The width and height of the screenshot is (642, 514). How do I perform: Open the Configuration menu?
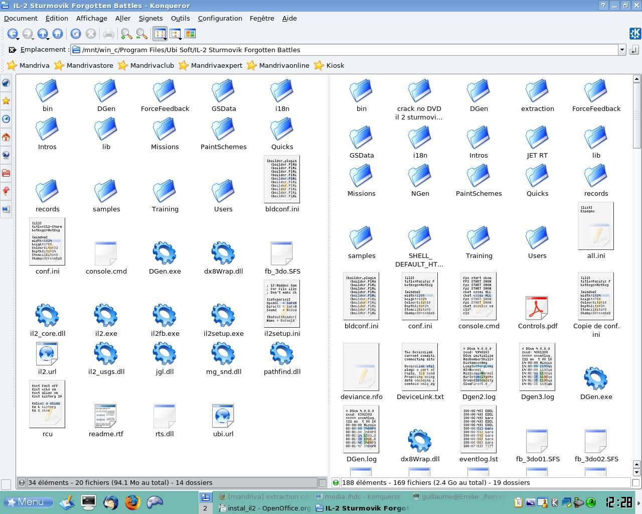(220, 18)
